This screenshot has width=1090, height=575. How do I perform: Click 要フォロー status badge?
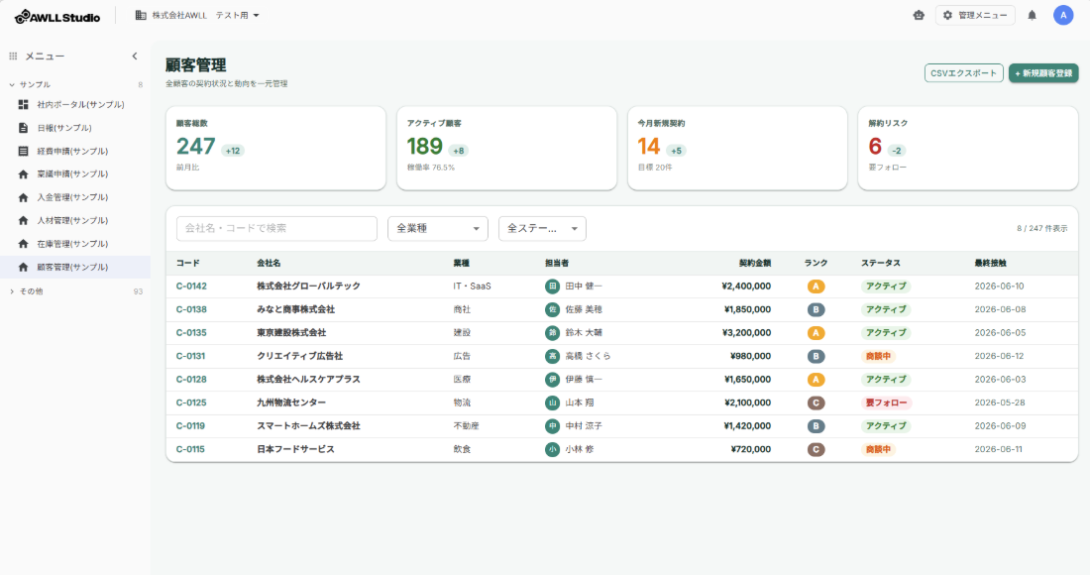(886, 402)
